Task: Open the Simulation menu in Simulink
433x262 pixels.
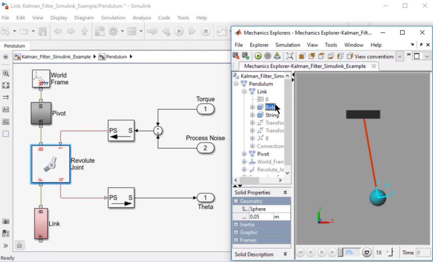Action: (113, 17)
